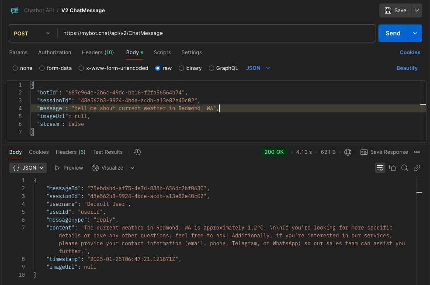Click the request URL input field
The height and width of the screenshot is (285, 430).
point(216,33)
